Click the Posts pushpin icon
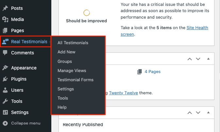220x132 pixels. (5, 8)
